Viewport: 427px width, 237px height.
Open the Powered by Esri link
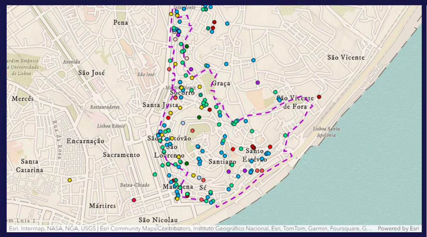pos(398,228)
